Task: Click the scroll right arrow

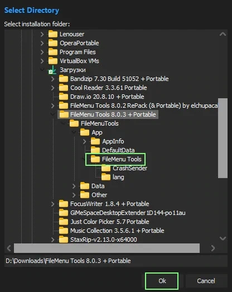Action: coord(213,248)
